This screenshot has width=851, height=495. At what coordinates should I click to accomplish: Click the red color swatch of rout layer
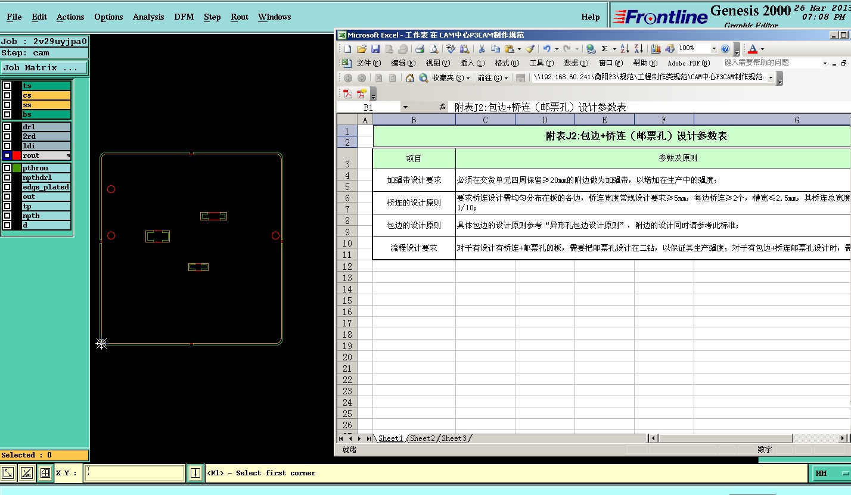point(17,155)
